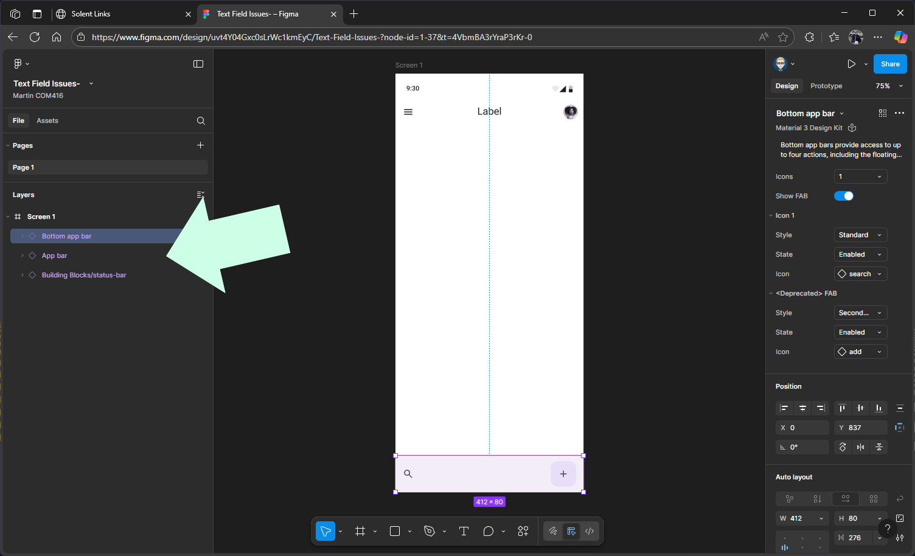Select the Text tool
The image size is (915, 556).
coord(464,531)
